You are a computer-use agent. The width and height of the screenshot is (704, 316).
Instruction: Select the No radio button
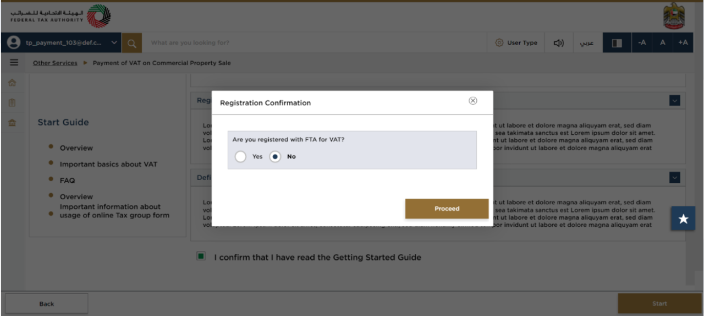tap(275, 157)
